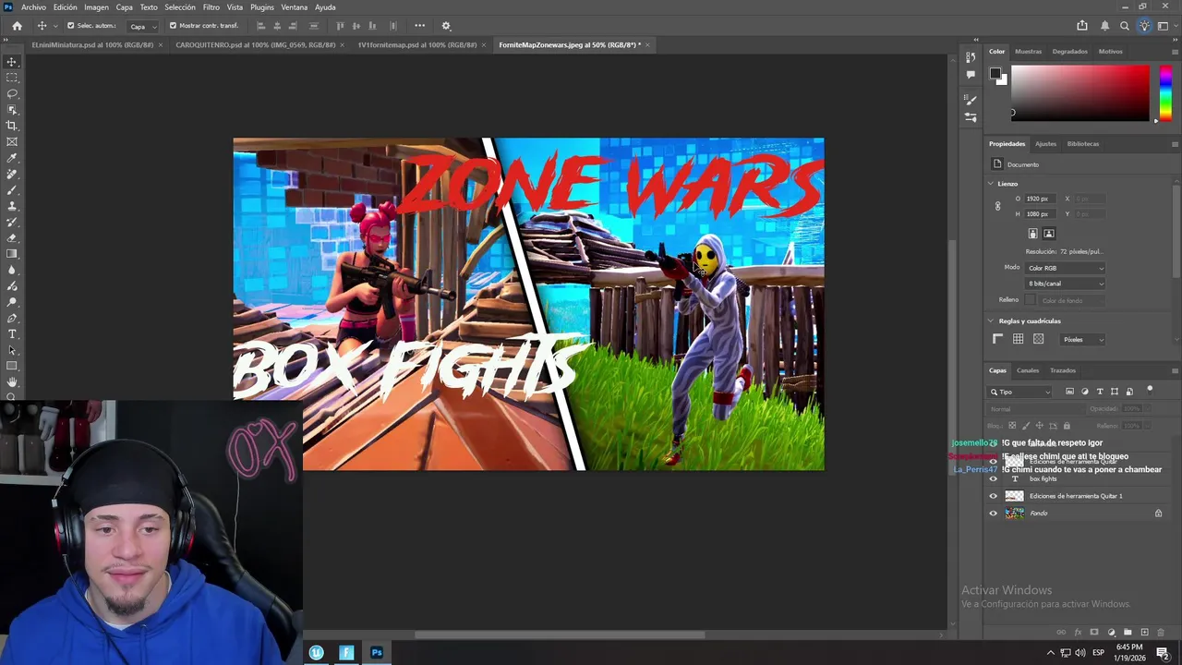Hide the Ediciones de herramienta Quitar 1 layer
This screenshot has width=1182, height=665.
click(994, 496)
